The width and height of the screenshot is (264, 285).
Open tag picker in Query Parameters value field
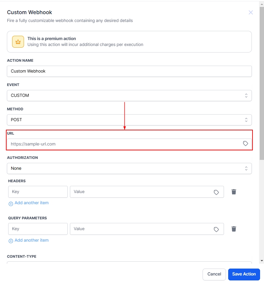click(x=216, y=229)
